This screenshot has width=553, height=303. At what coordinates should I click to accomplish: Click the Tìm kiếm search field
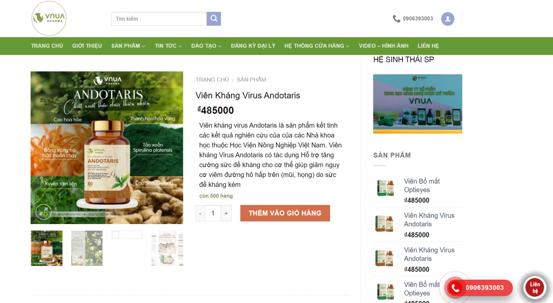[159, 19]
